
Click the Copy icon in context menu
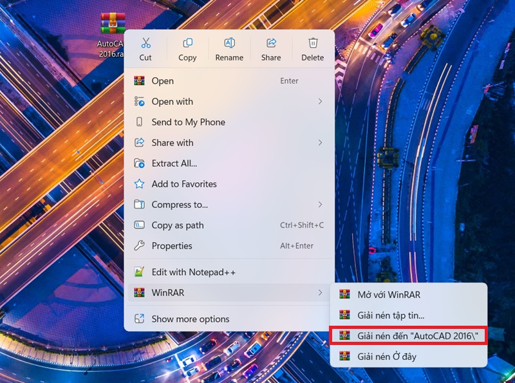coord(187,43)
